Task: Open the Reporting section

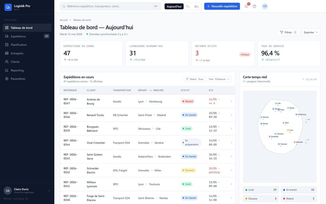Action: [x=27, y=70]
